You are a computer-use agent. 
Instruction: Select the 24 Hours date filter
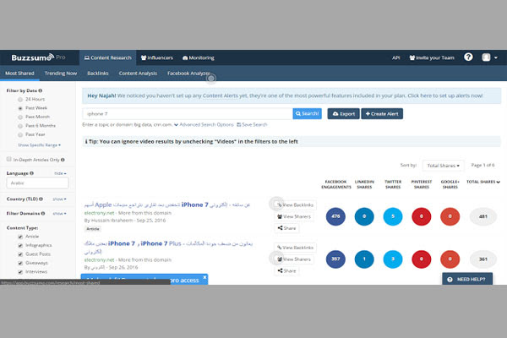point(20,100)
